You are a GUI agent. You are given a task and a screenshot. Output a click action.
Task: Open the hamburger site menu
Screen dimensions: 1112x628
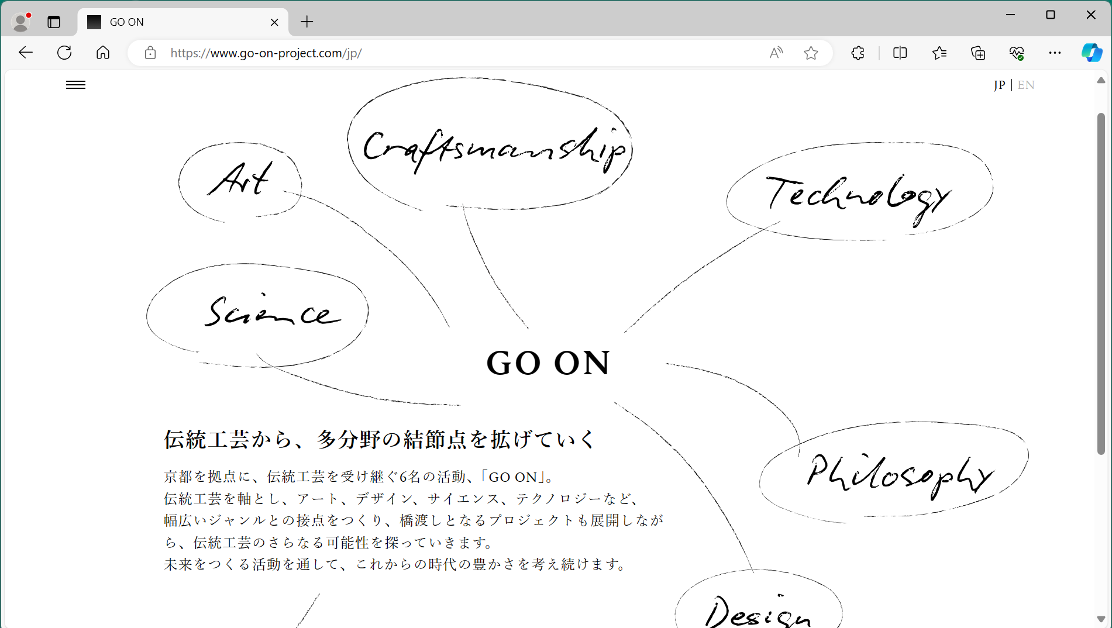pyautogui.click(x=75, y=85)
